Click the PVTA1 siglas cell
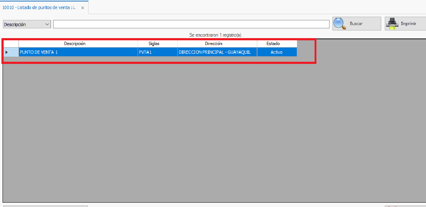Viewport: 426px width, 207px height. (157, 52)
